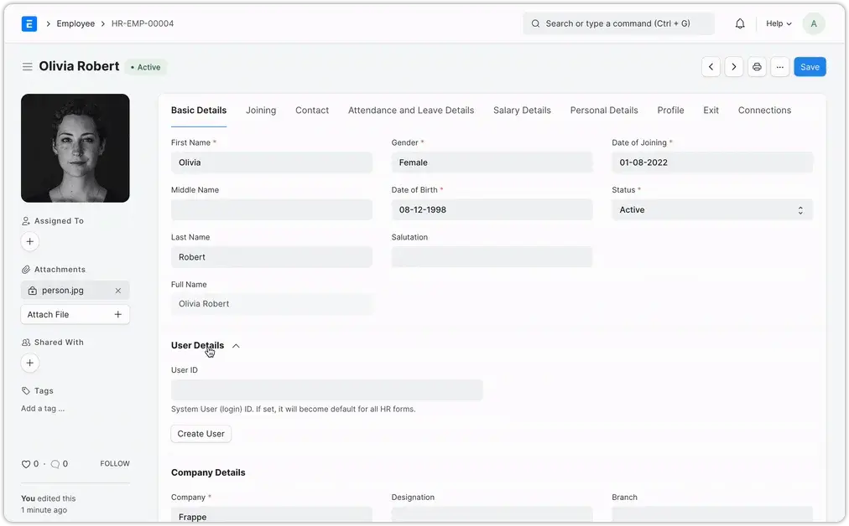Save the employee form
Viewport: 849px width, 526px height.
pyautogui.click(x=809, y=66)
